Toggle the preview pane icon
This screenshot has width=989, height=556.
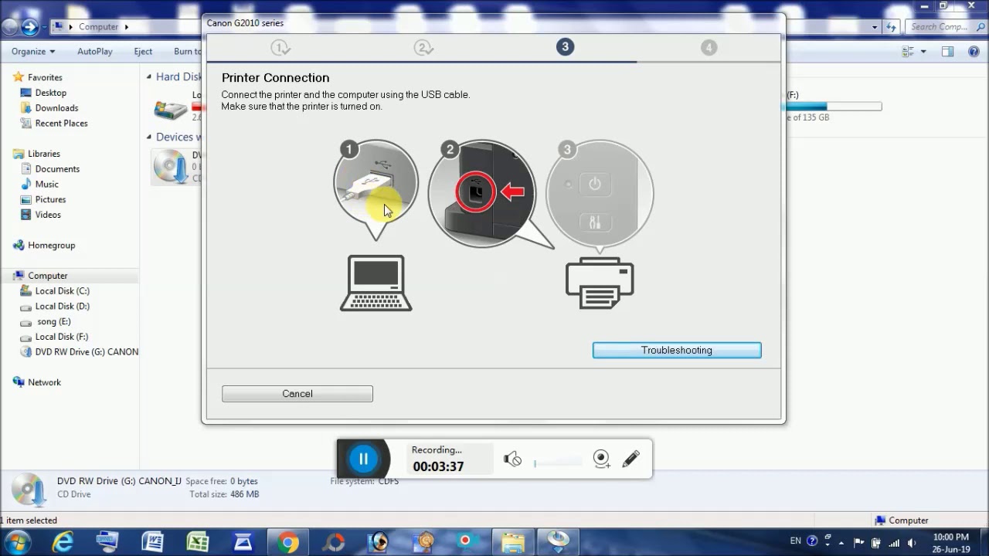(x=948, y=52)
